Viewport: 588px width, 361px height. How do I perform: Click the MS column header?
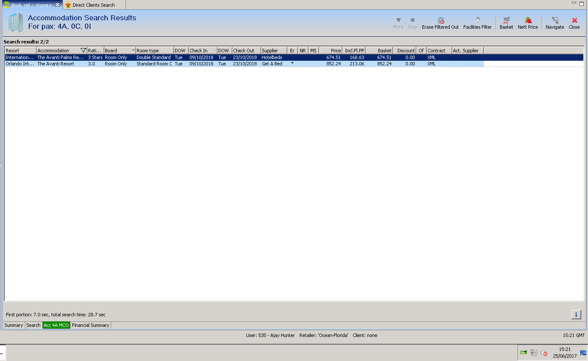(x=314, y=51)
